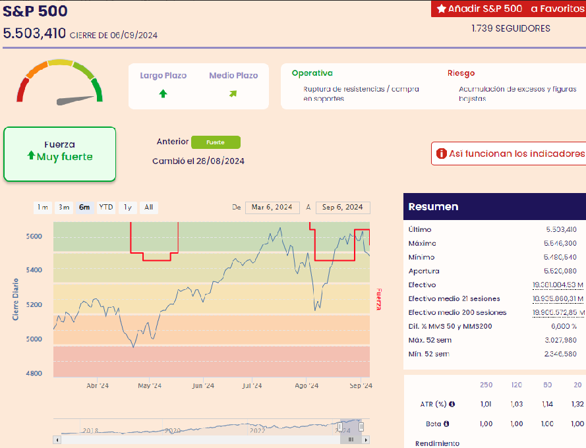Image resolution: width=586 pixels, height=448 pixels.
Task: Click the 2022 label in chart navigator
Action: [258, 430]
